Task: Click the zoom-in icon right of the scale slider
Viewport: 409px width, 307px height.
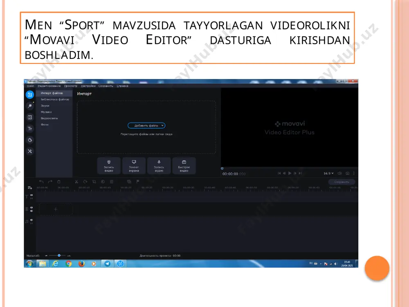Action: click(x=69, y=255)
